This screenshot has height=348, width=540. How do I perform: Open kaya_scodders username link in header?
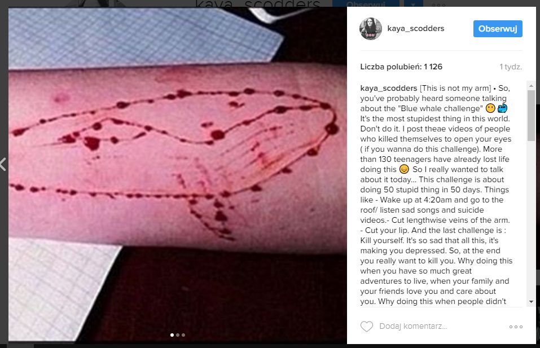[x=416, y=29]
